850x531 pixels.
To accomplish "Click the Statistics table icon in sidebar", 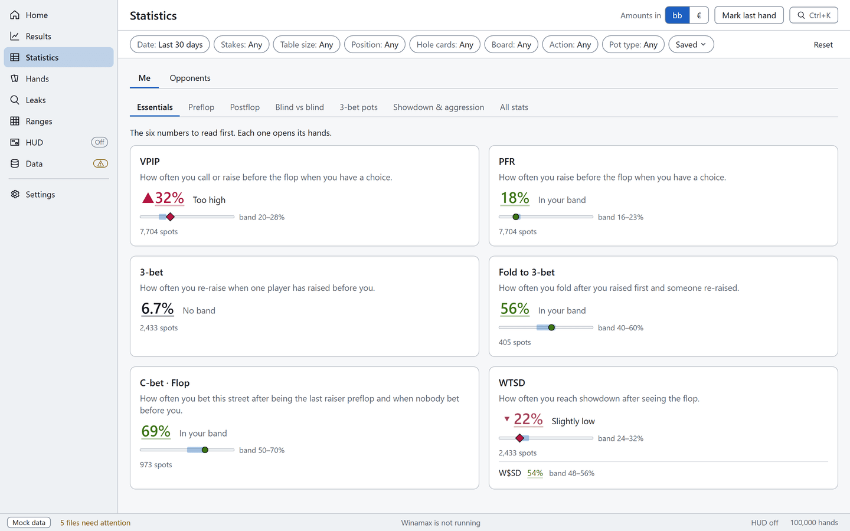I will [x=15, y=57].
